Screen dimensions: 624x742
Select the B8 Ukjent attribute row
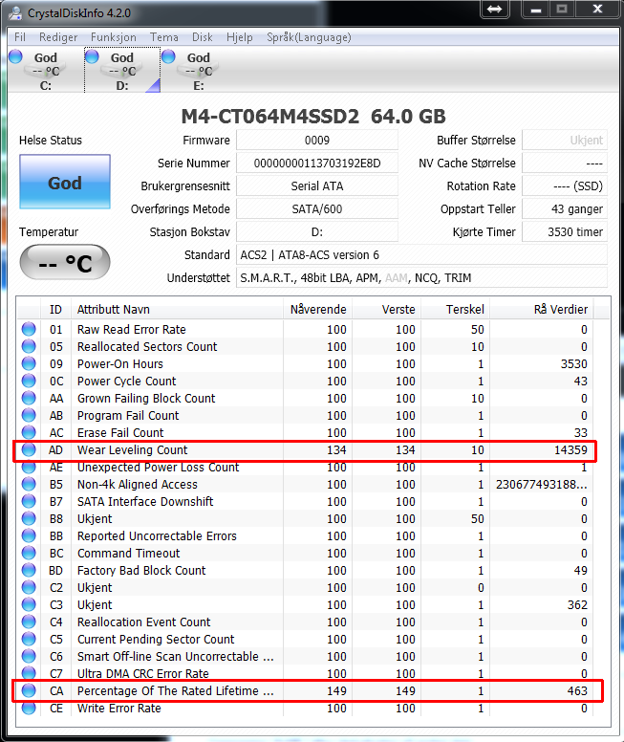coord(306,518)
